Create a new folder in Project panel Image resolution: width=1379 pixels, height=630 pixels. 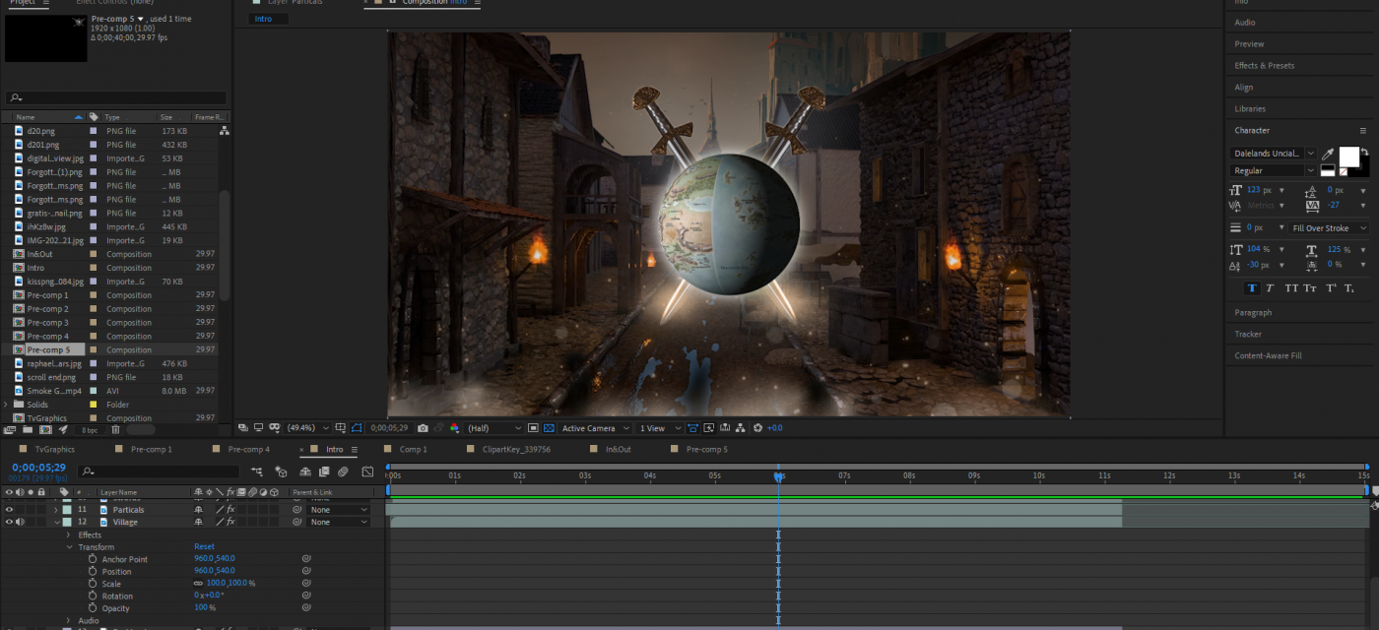(x=28, y=430)
